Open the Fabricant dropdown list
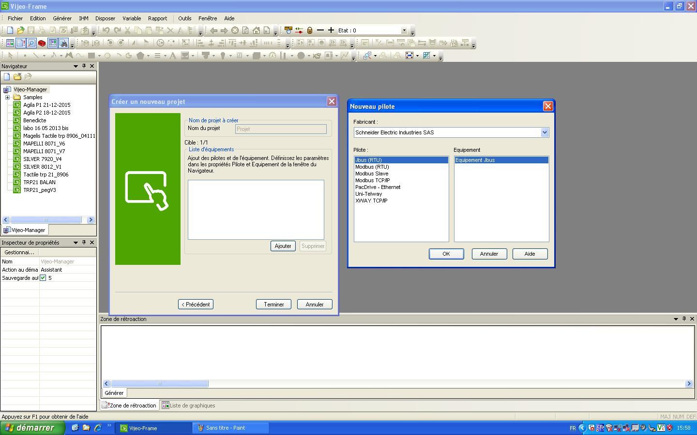The image size is (697, 435). point(545,132)
